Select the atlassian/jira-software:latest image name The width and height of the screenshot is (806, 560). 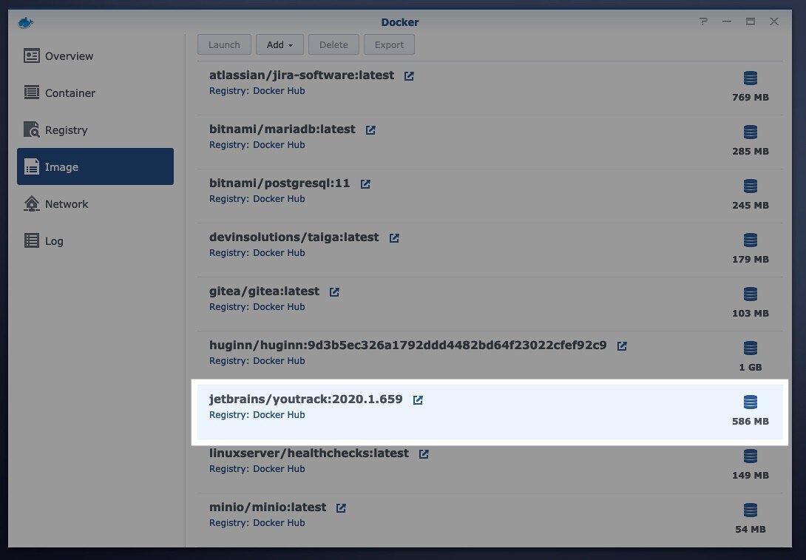(x=302, y=75)
